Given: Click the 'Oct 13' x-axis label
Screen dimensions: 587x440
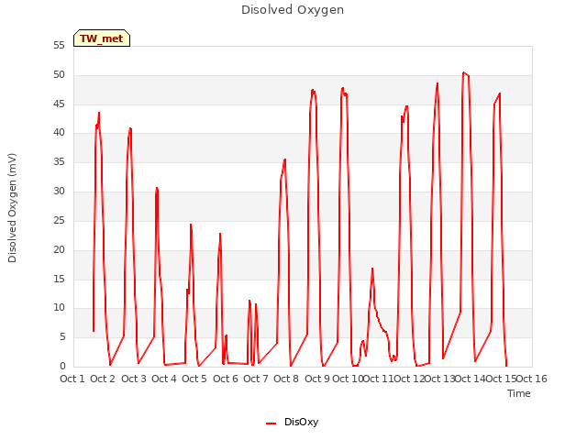Looking at the screenshot, I should [439, 379].
